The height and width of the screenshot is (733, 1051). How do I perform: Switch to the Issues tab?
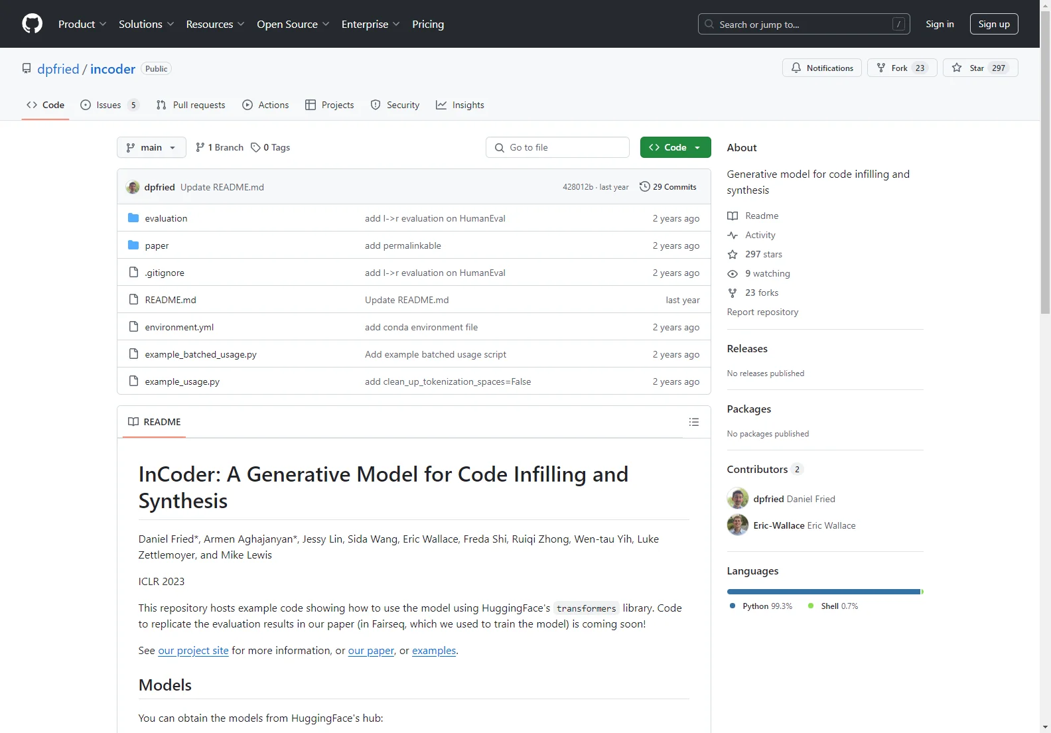[x=109, y=105]
